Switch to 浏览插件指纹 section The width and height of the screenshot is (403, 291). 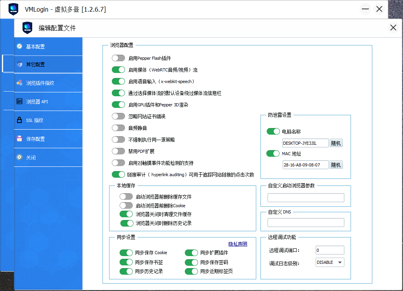(x=48, y=83)
